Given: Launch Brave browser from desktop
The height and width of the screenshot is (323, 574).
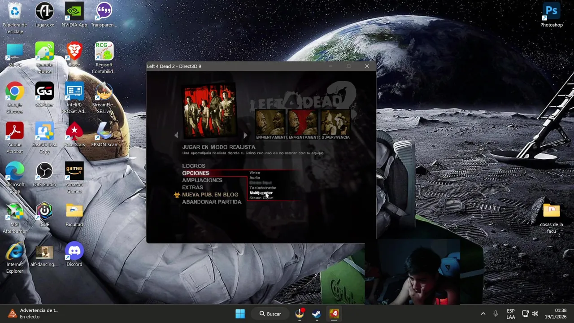Looking at the screenshot, I should (x=74, y=55).
